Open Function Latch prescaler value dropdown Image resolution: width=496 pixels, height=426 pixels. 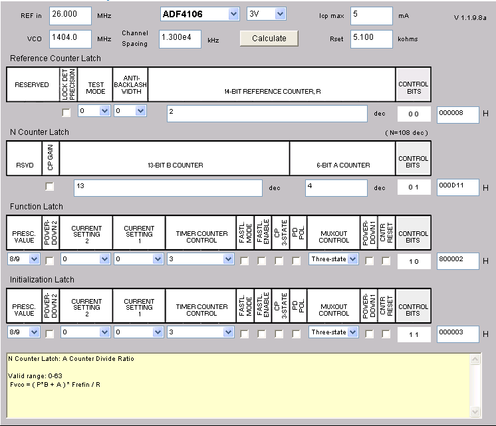pos(23,259)
